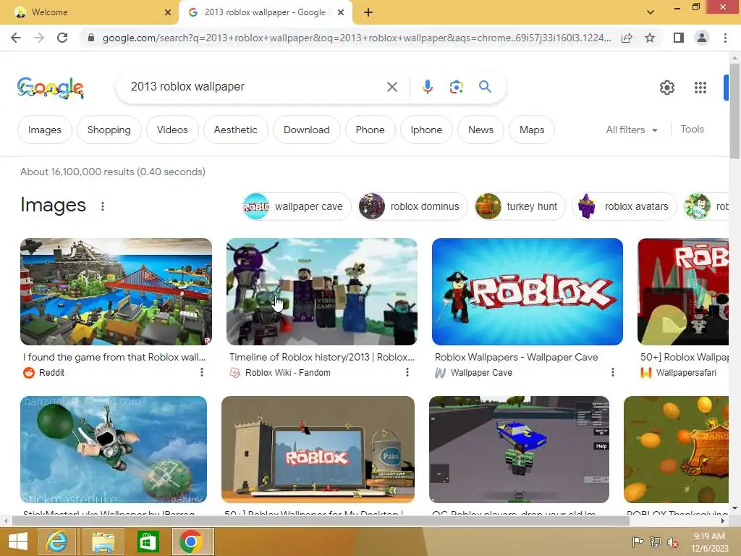Open Chrome's three-dot menu
The image size is (741, 556).
pyautogui.click(x=725, y=38)
